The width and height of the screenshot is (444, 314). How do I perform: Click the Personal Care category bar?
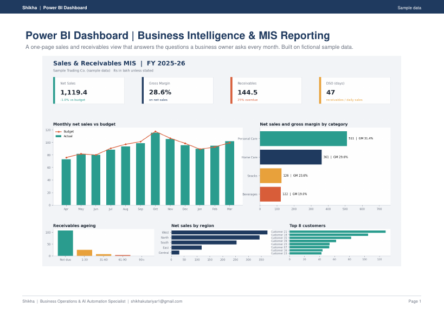click(303, 138)
